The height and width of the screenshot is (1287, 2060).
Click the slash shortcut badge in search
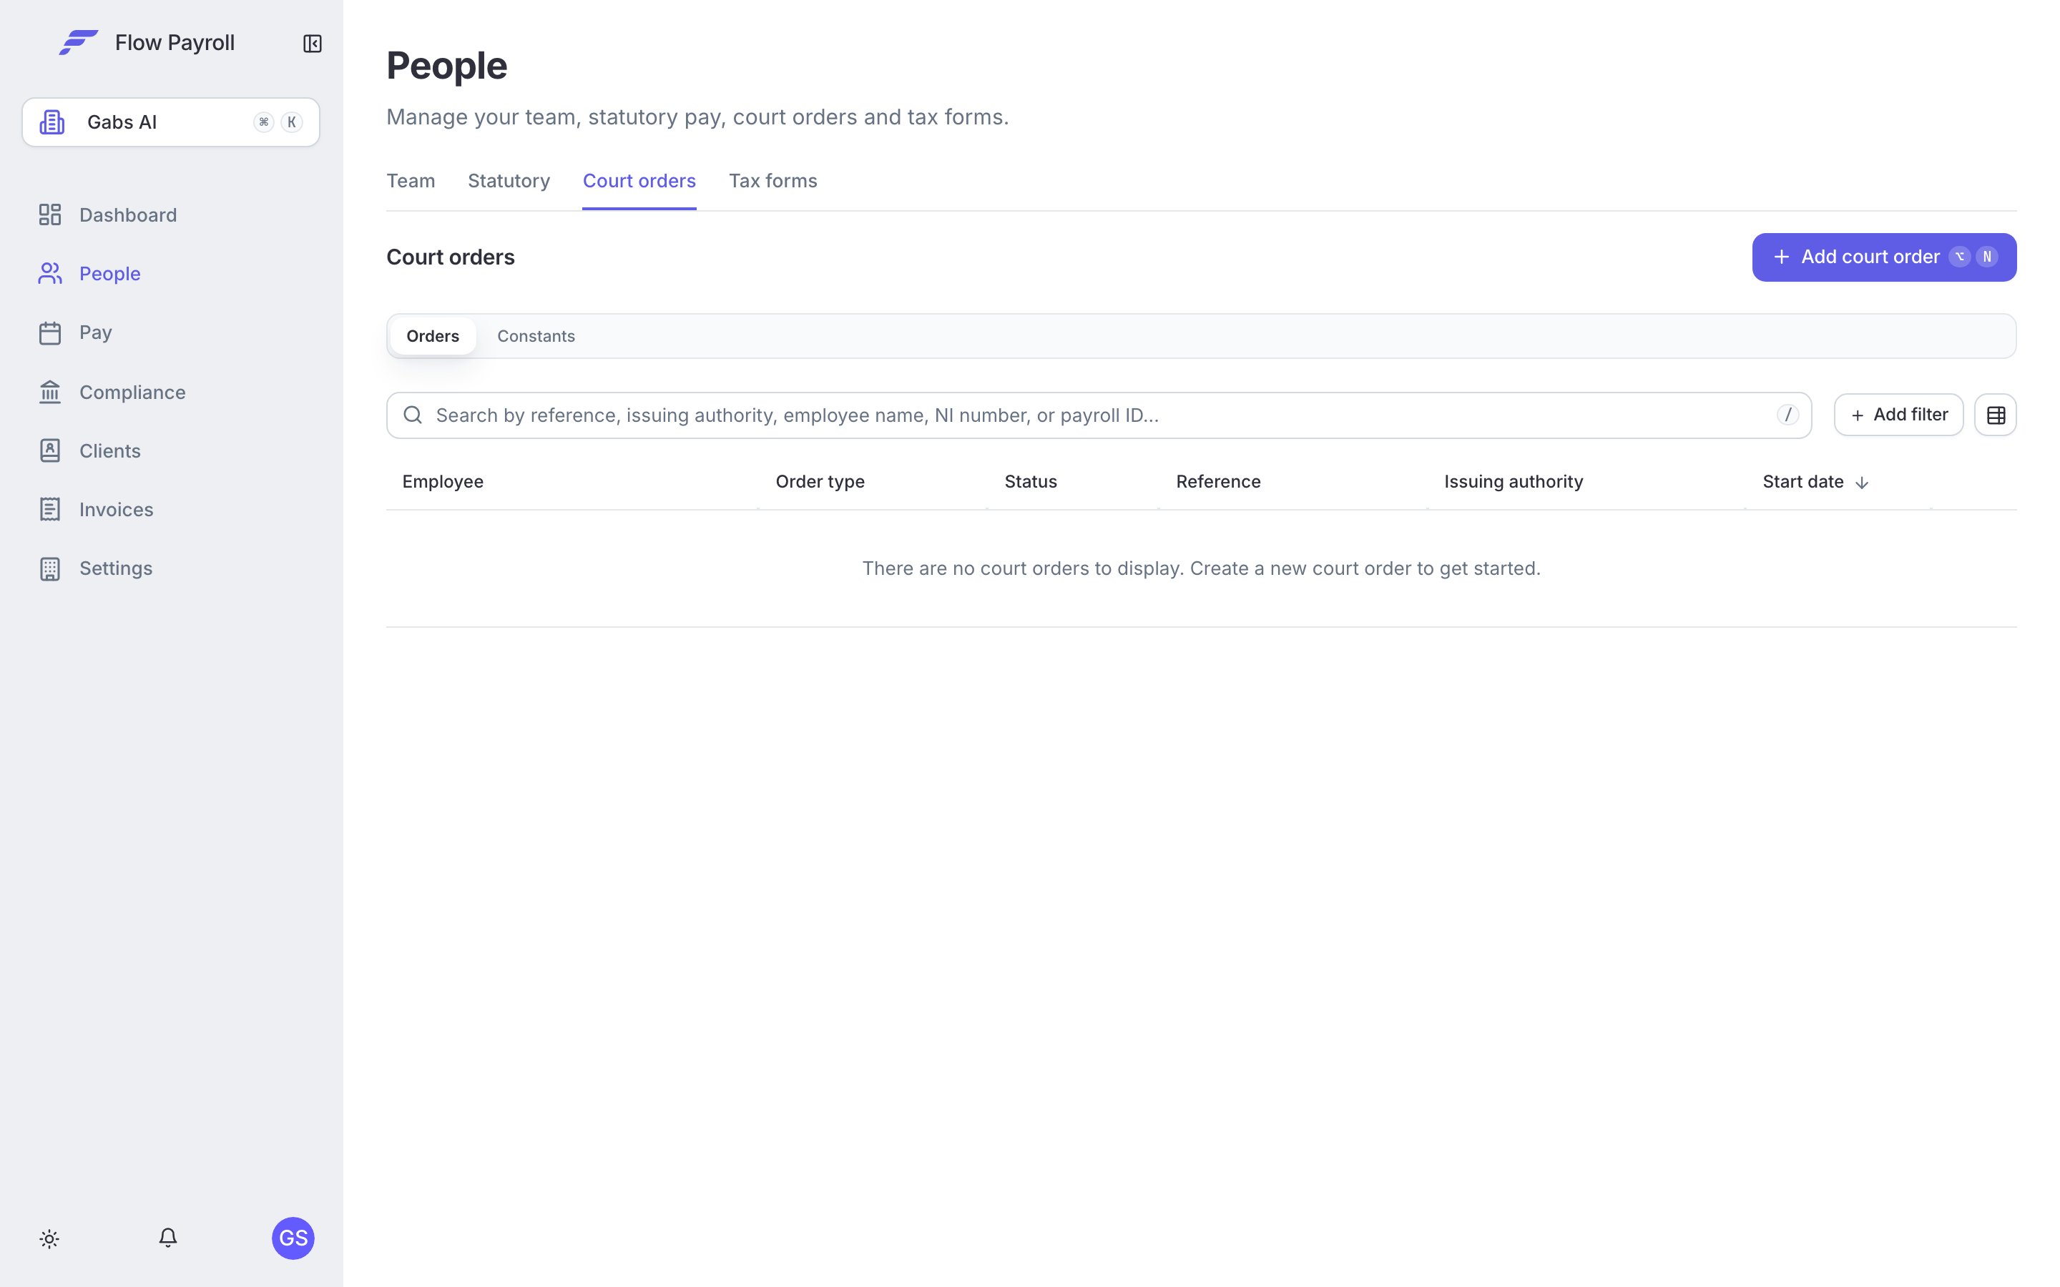1787,415
